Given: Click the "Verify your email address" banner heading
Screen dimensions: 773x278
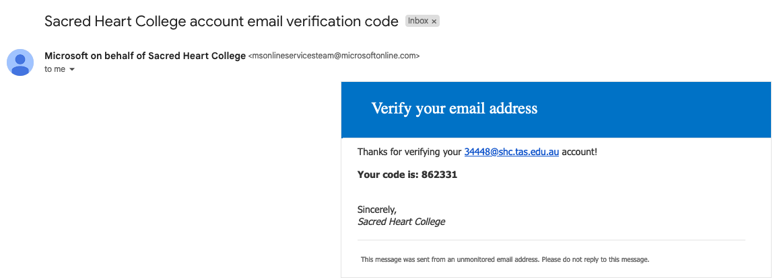Looking at the screenshot, I should (455, 109).
